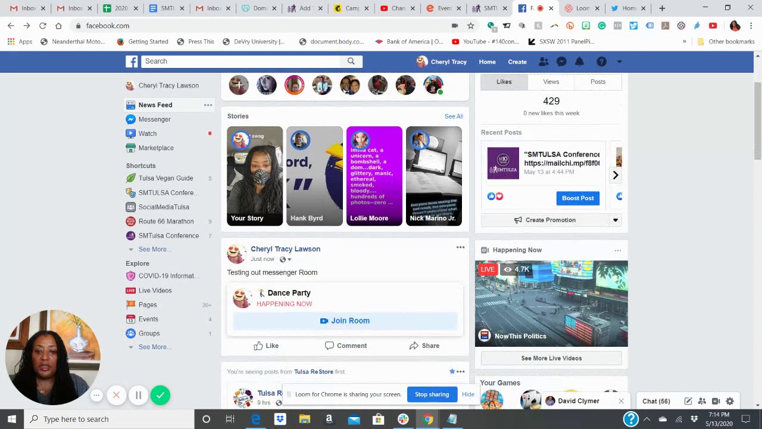762x429 pixels.
Task: Open Windows Start menu
Action: 11,419
